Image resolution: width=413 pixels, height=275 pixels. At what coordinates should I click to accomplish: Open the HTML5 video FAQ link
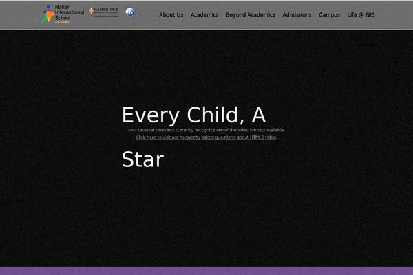(x=206, y=137)
